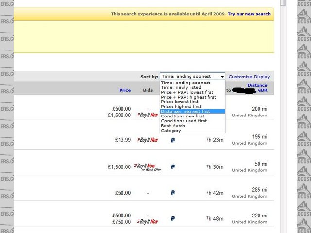Select 'Distance: nearest first' in the sort list
The image size is (311, 233).
[186, 111]
